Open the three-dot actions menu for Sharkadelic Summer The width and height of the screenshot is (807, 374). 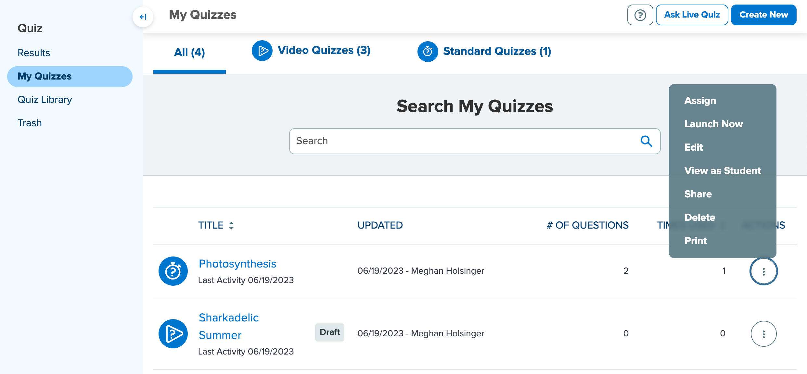pos(763,333)
